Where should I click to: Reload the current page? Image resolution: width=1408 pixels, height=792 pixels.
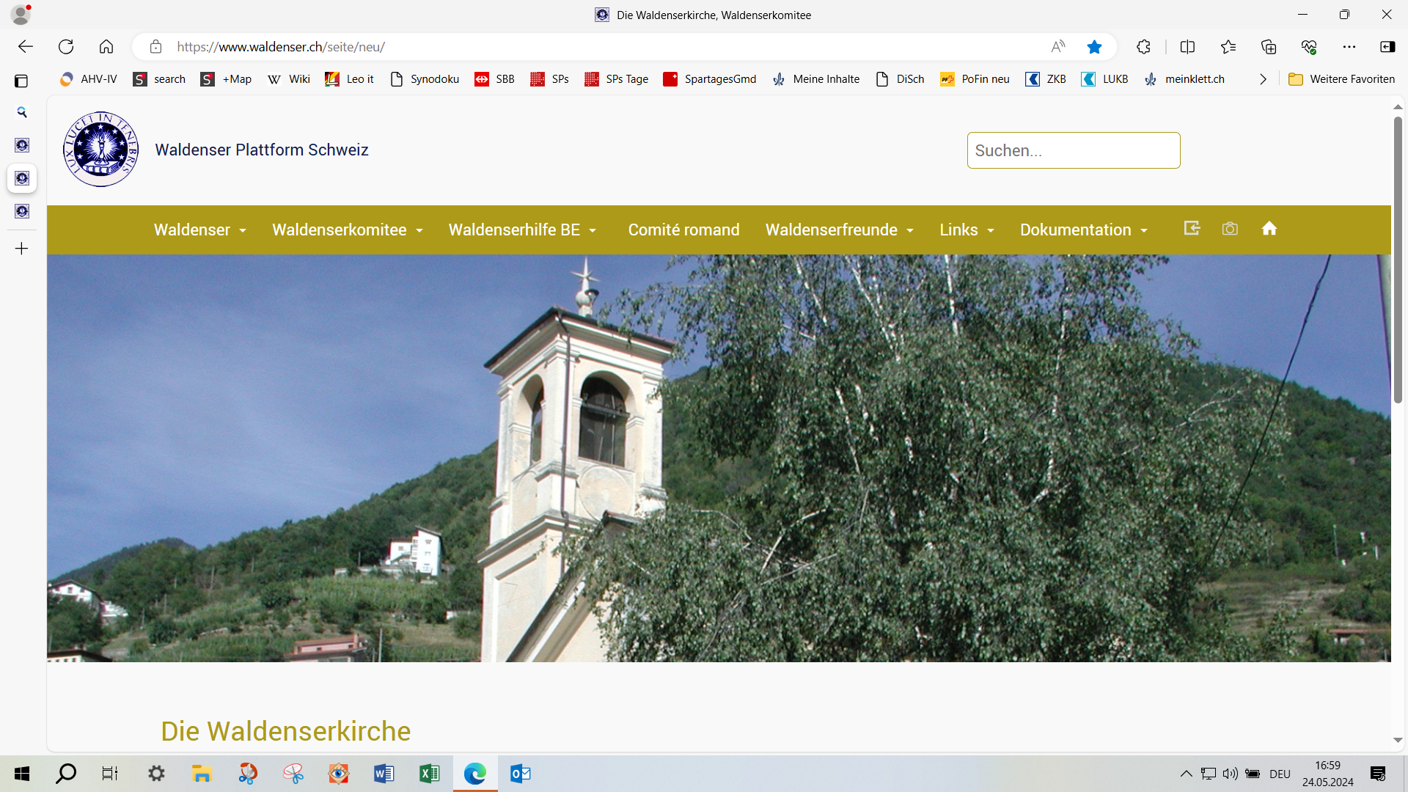coord(66,47)
